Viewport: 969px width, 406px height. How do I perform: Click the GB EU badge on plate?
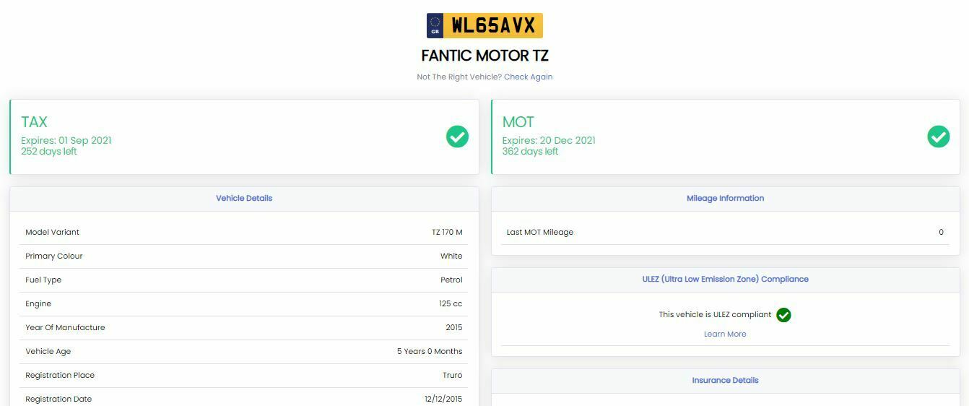tap(435, 25)
